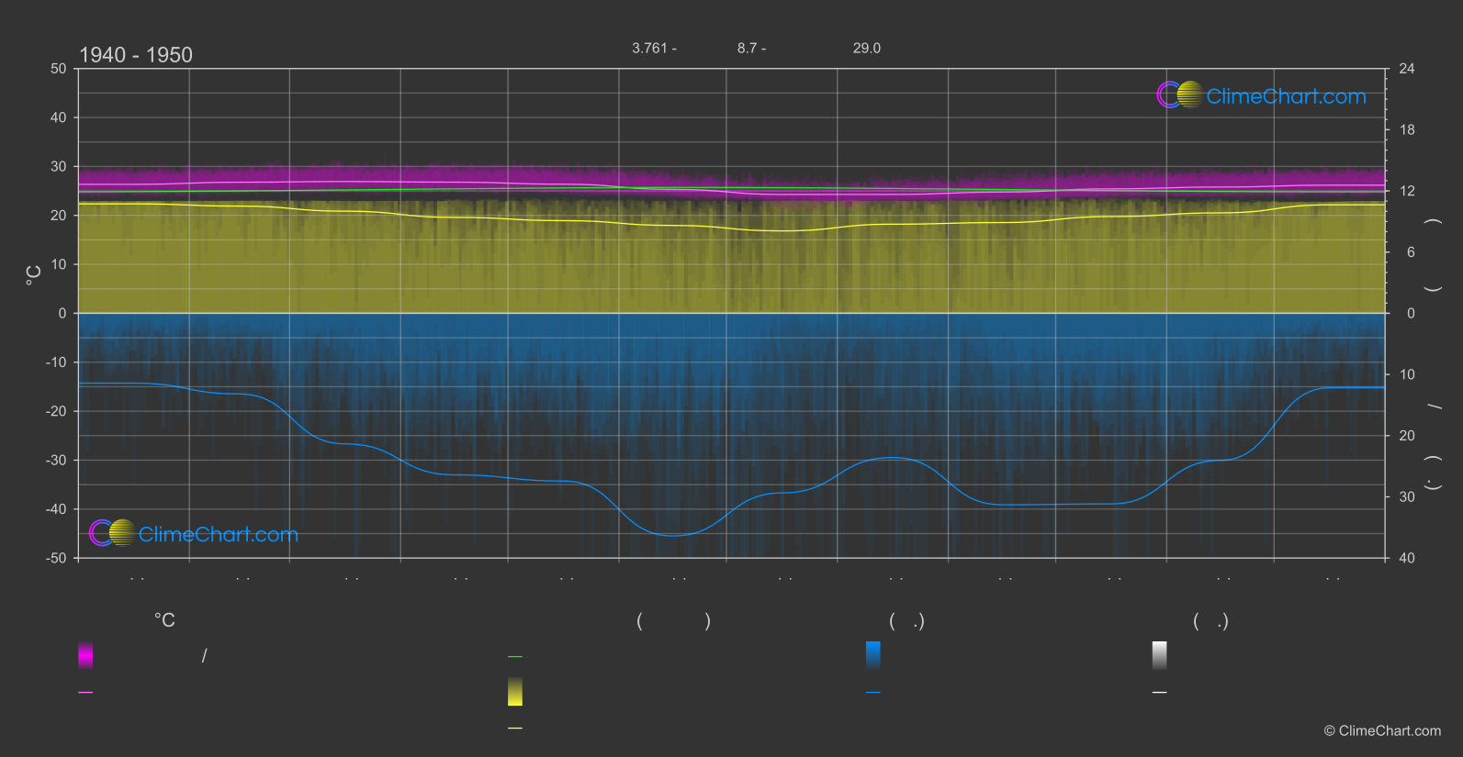Open the ClimeChart.com text link top right
This screenshot has width=1463, height=757.
coord(1286,96)
